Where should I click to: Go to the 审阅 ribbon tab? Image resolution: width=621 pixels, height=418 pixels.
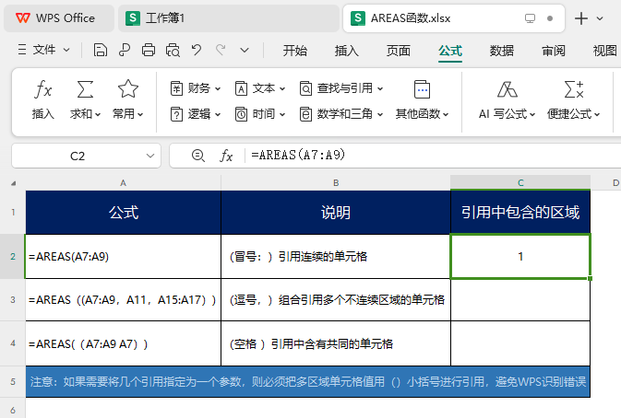[554, 51]
